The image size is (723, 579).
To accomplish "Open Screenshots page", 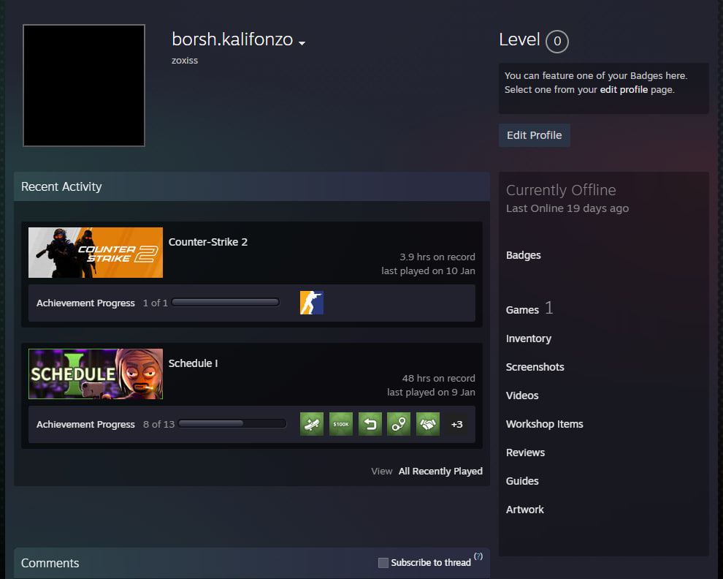I will (535, 367).
